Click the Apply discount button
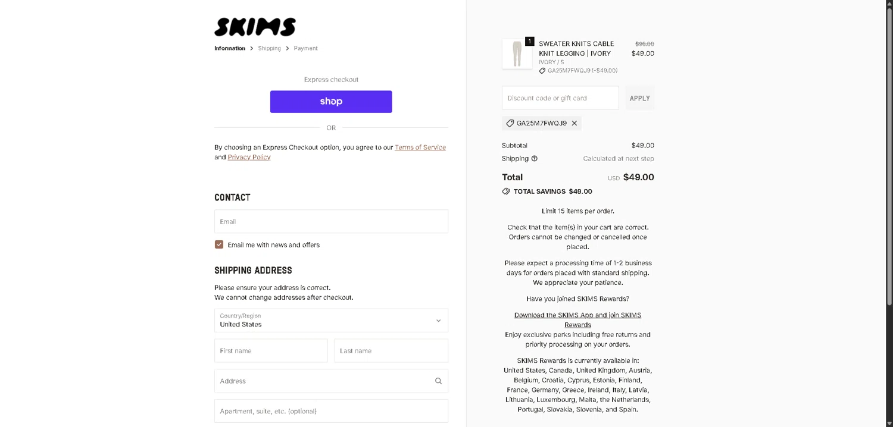Image resolution: width=893 pixels, height=427 pixels. (x=639, y=98)
